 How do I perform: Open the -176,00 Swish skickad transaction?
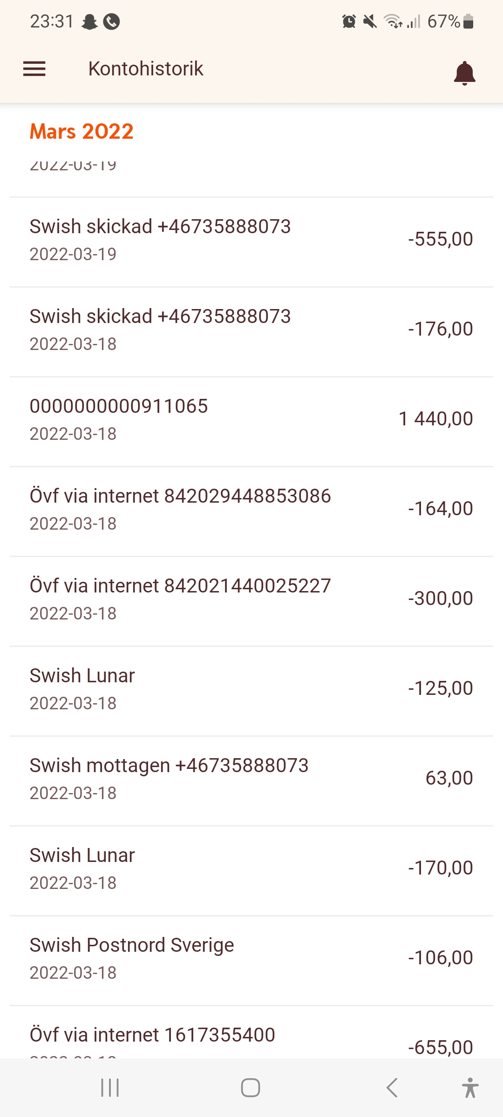click(251, 330)
